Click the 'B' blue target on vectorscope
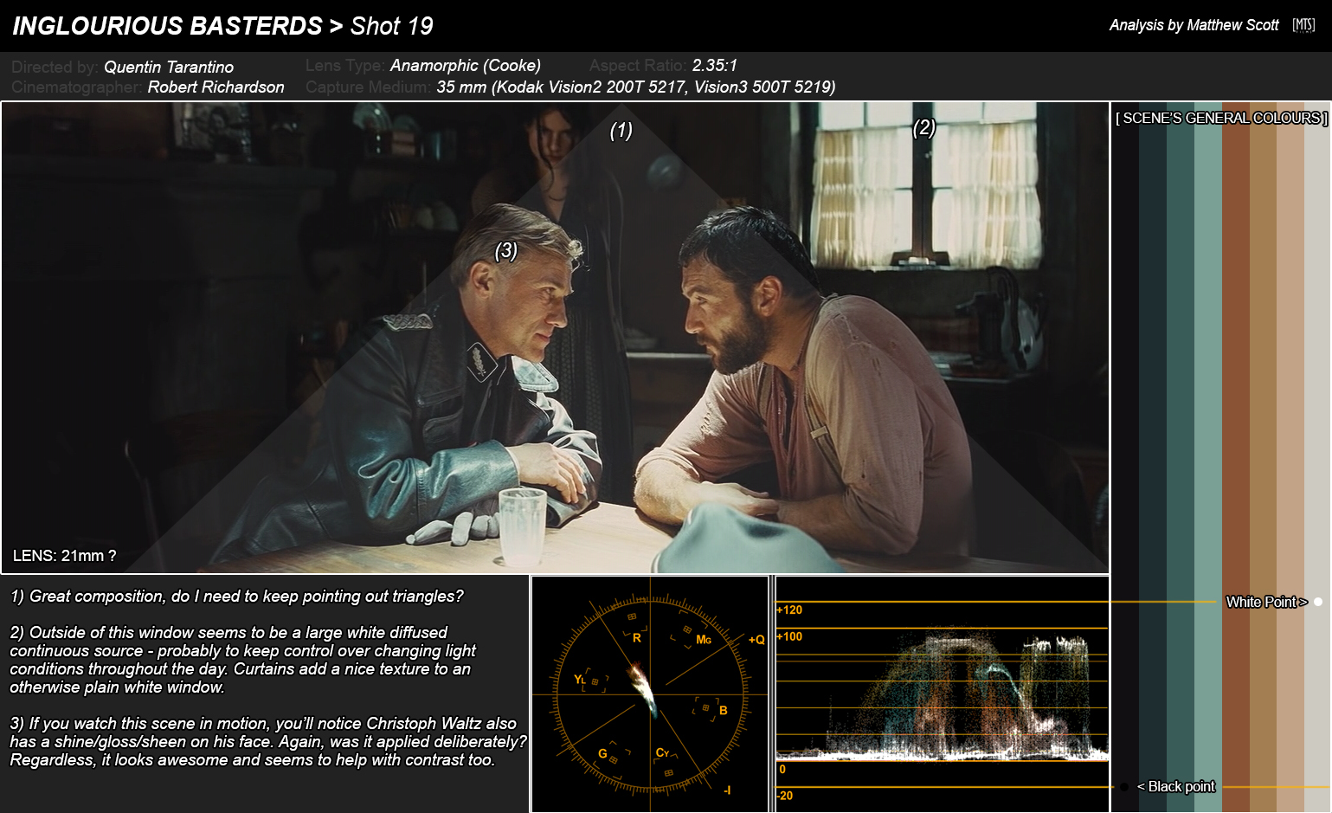Viewport: 1332px width, 813px height. (x=724, y=711)
